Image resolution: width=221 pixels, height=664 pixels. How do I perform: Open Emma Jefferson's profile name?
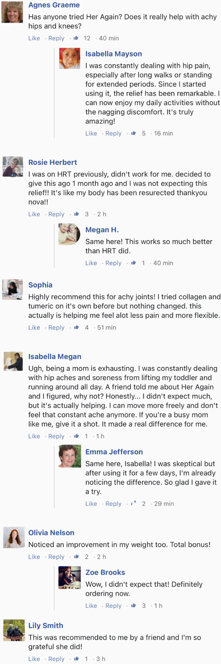point(114,452)
